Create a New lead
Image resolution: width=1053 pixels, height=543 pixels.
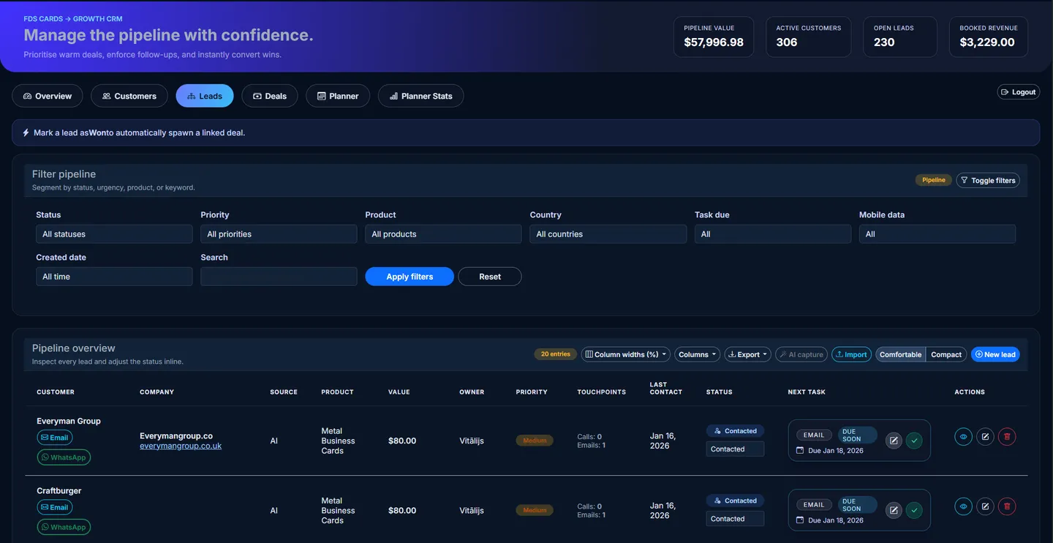(x=995, y=354)
